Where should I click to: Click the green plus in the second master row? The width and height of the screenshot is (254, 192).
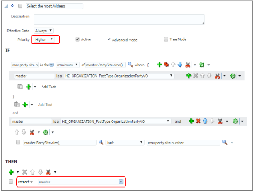coord(191,121)
